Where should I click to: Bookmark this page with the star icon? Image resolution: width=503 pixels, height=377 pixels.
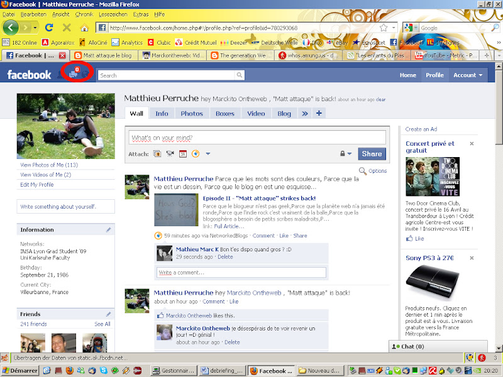point(384,28)
